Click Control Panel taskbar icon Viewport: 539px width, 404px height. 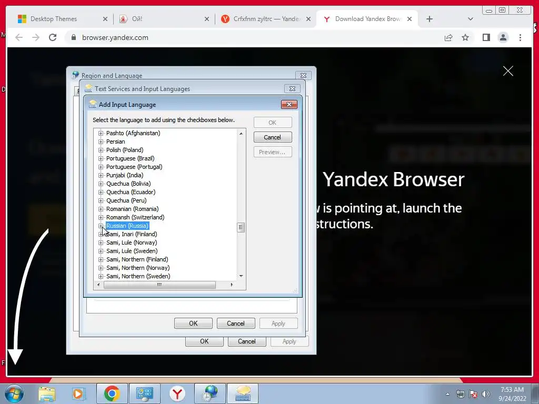144,393
